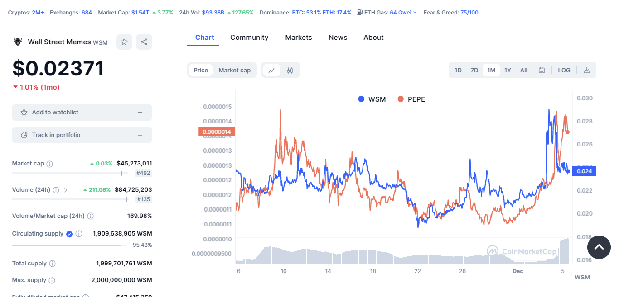This screenshot has height=297, width=619.
Task: Click Add to watchlist button
Action: [82, 112]
